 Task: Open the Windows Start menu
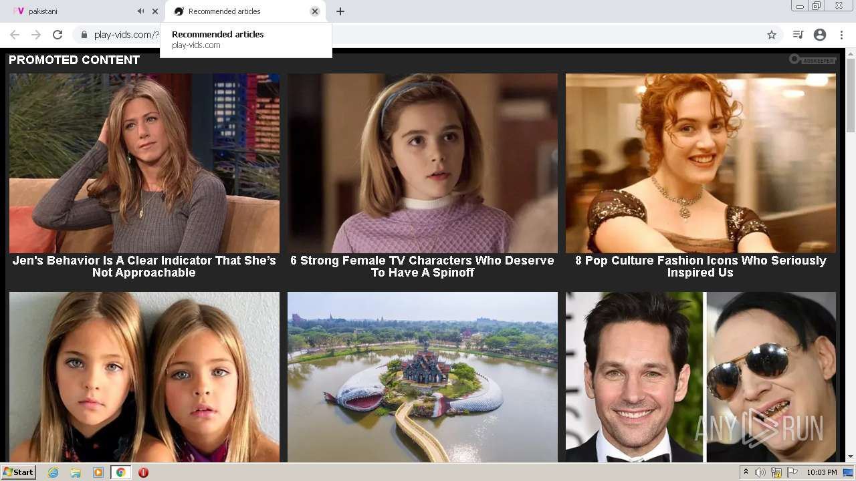pyautogui.click(x=19, y=472)
